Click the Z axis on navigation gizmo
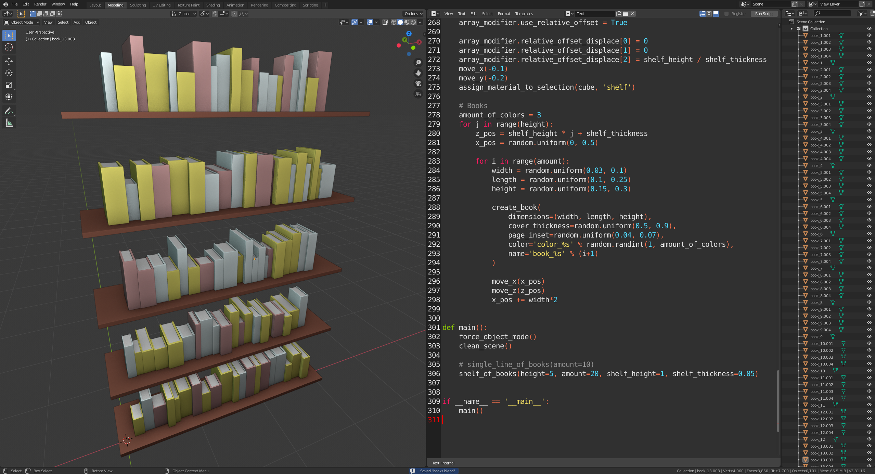The height and width of the screenshot is (474, 875). (x=409, y=34)
